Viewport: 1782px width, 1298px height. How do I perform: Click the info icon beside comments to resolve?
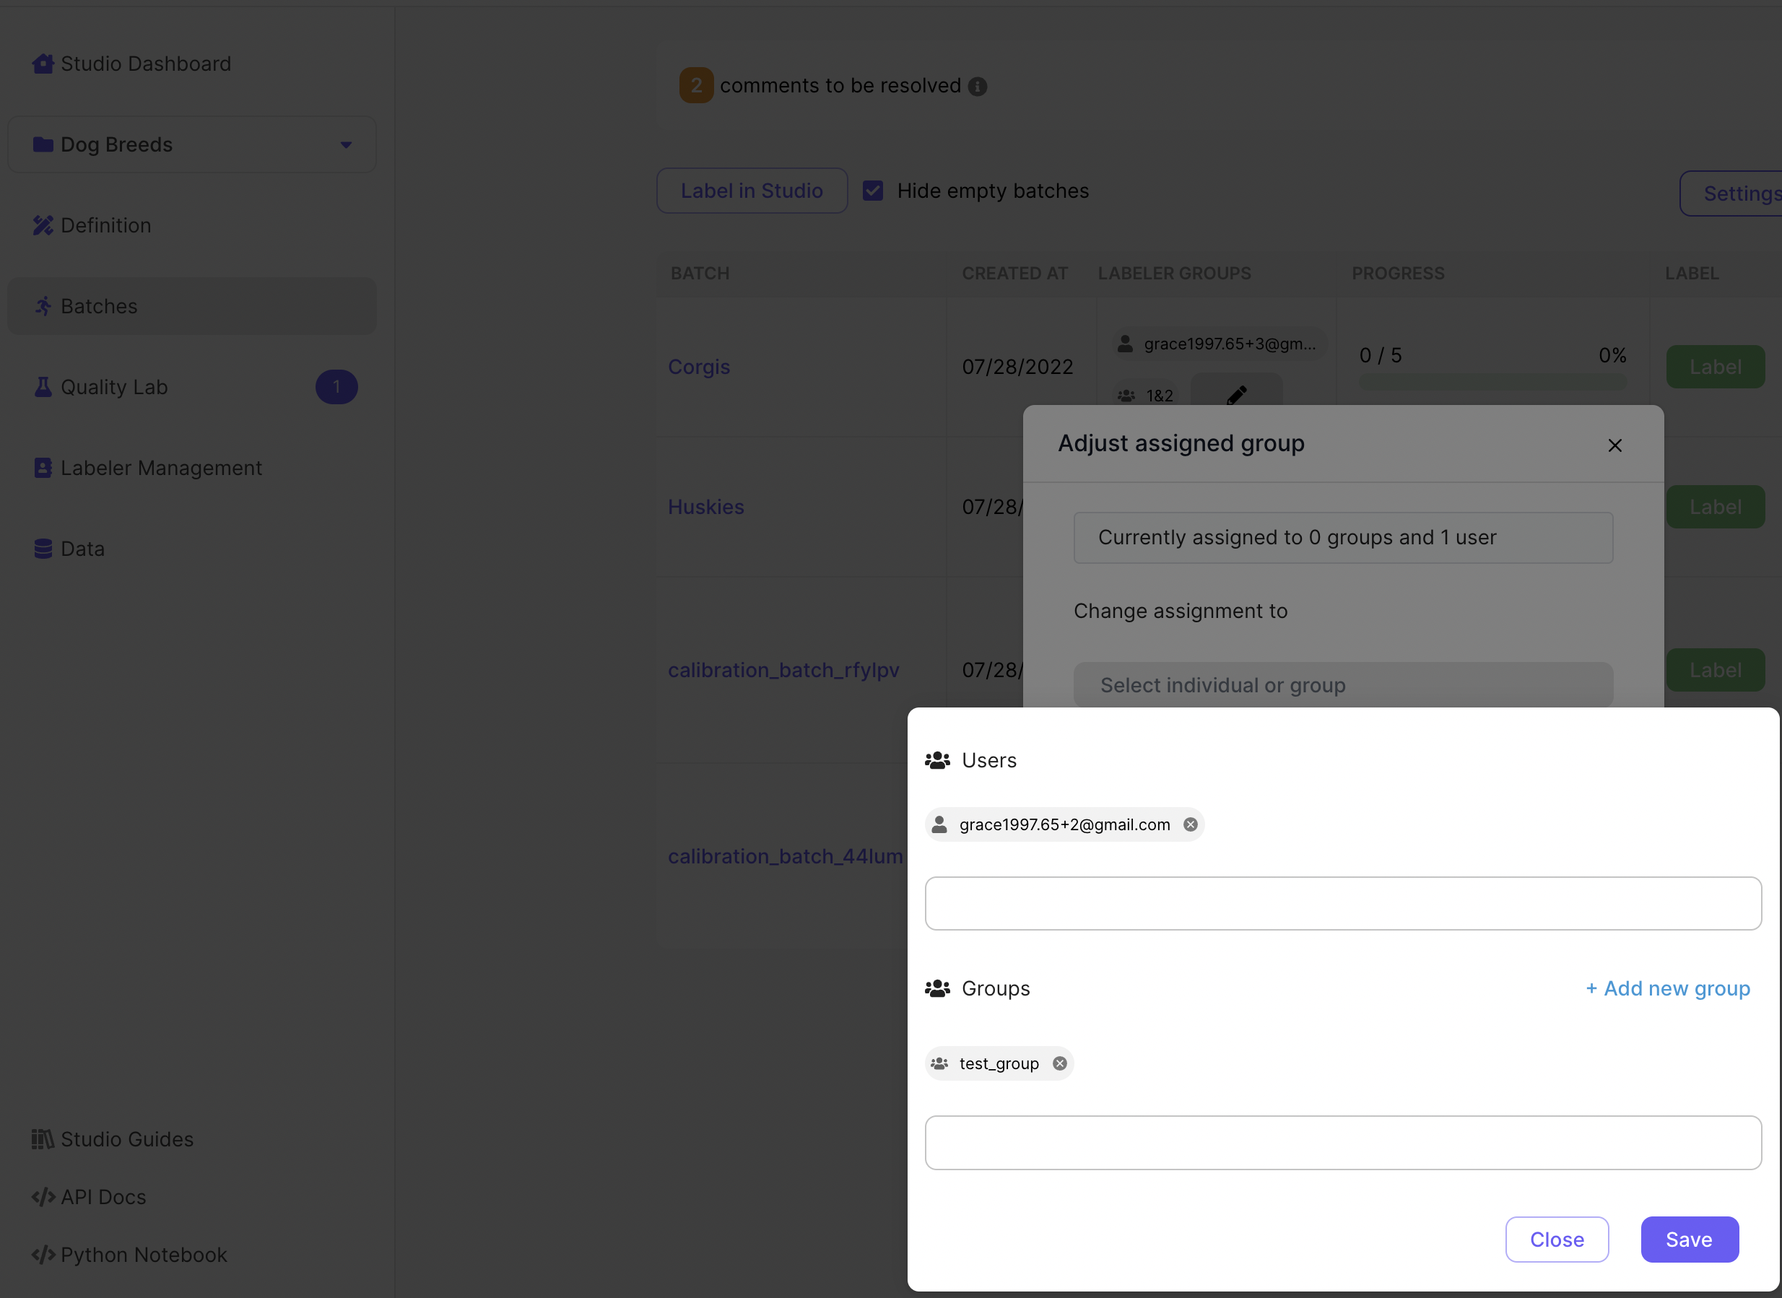[x=978, y=87]
